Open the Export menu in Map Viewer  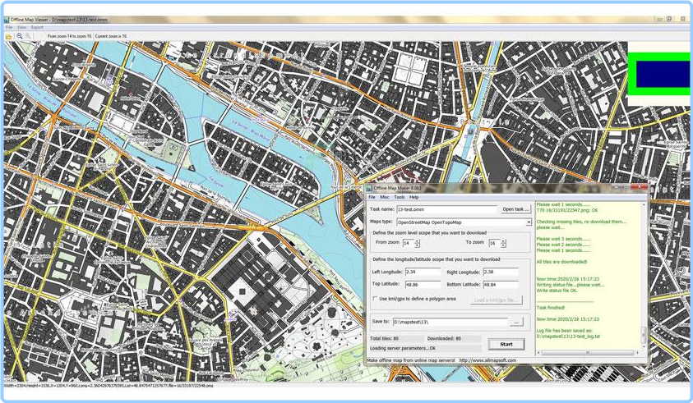coord(37,27)
